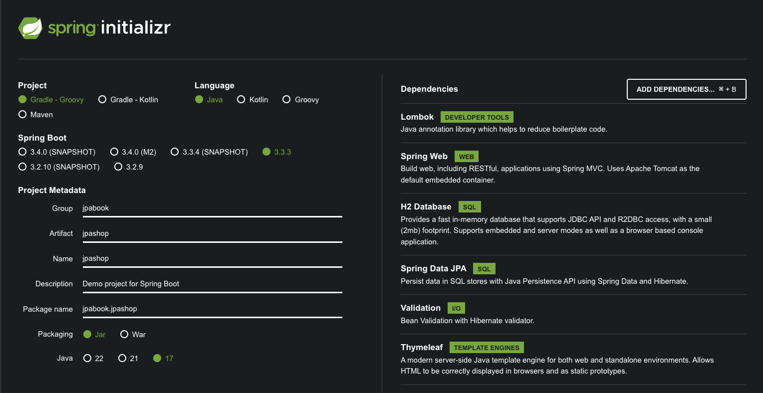
Task: Click the Spring Boot section heading
Action: point(42,138)
